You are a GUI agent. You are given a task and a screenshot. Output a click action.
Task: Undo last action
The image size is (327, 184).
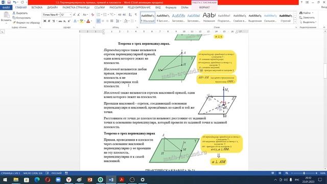click(x=14, y=2)
